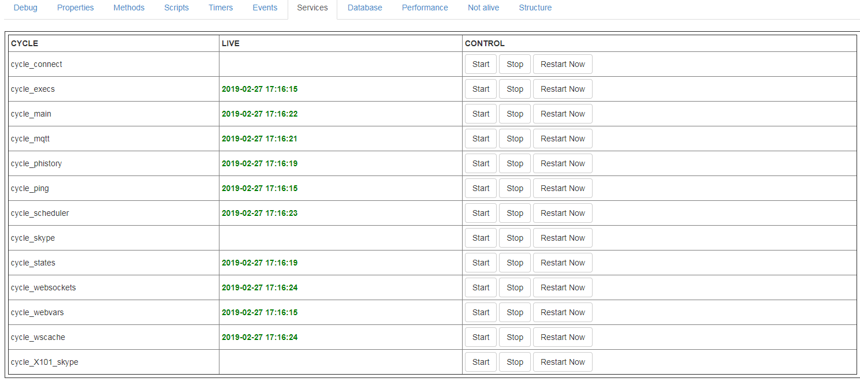Open the Debug tab
The height and width of the screenshot is (385, 860).
25,8
